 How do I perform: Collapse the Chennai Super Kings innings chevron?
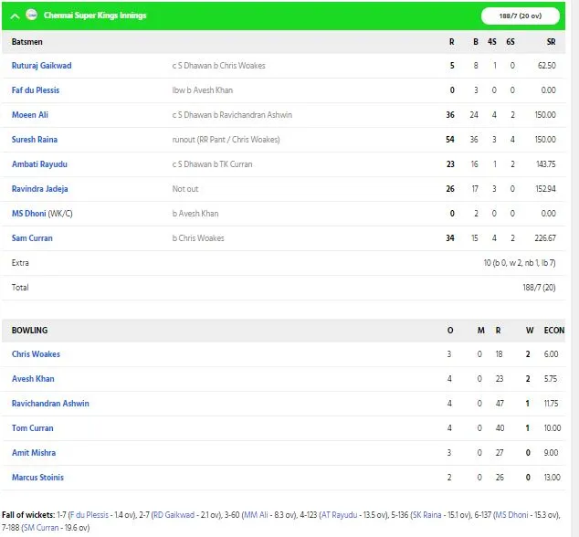(15, 16)
